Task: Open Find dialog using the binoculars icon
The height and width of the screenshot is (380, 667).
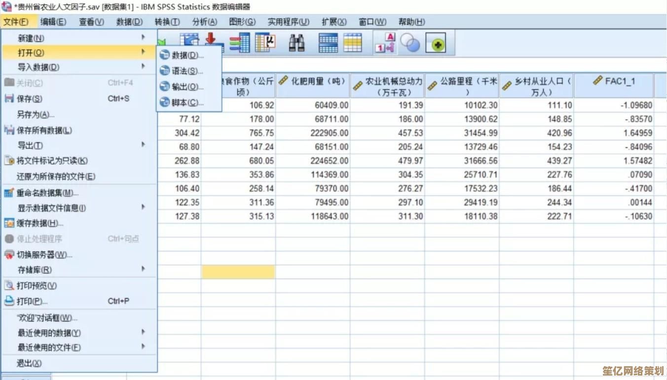Action: coord(296,42)
